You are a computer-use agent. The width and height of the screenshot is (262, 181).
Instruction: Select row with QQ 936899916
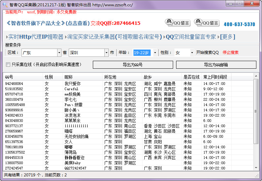point(128,110)
